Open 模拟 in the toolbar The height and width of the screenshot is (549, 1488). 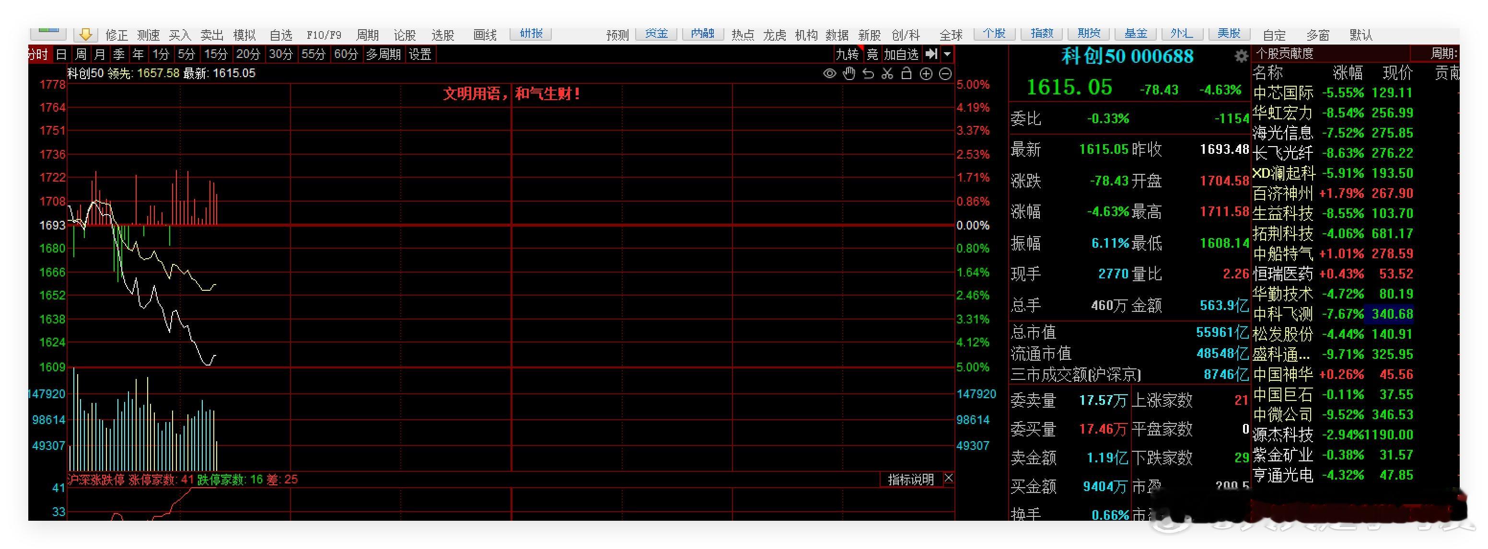[x=244, y=35]
